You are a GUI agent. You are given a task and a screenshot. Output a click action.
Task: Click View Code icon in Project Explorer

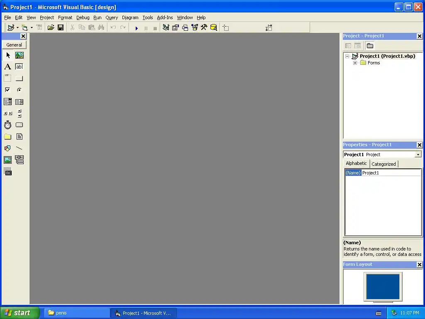[348, 46]
